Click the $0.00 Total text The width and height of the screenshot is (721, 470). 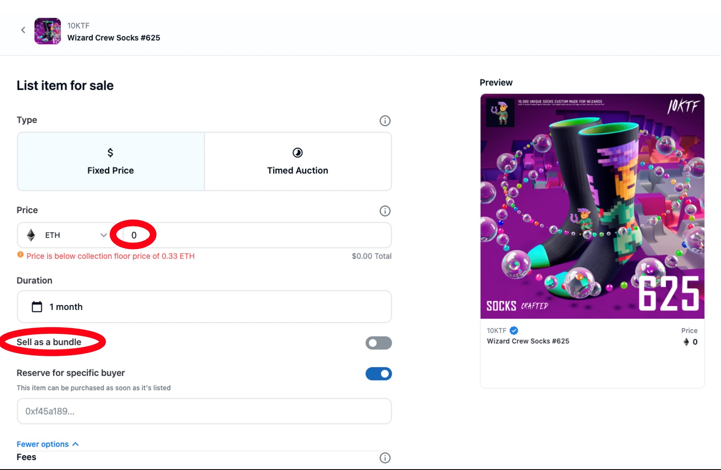click(x=372, y=256)
